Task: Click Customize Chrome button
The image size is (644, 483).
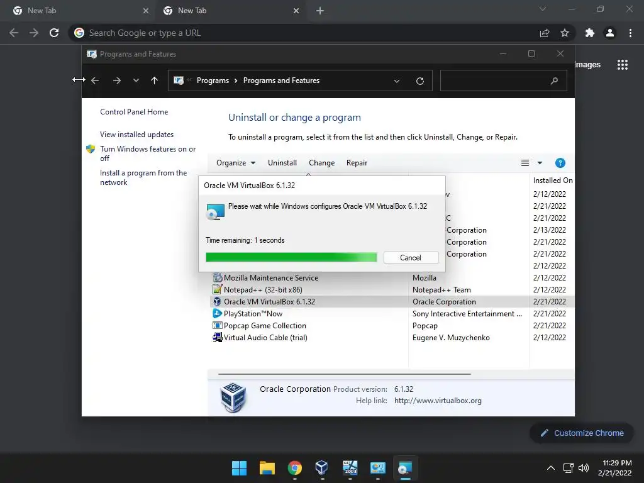Action: click(582, 433)
